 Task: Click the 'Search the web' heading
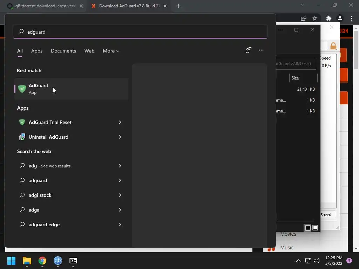tap(34, 151)
